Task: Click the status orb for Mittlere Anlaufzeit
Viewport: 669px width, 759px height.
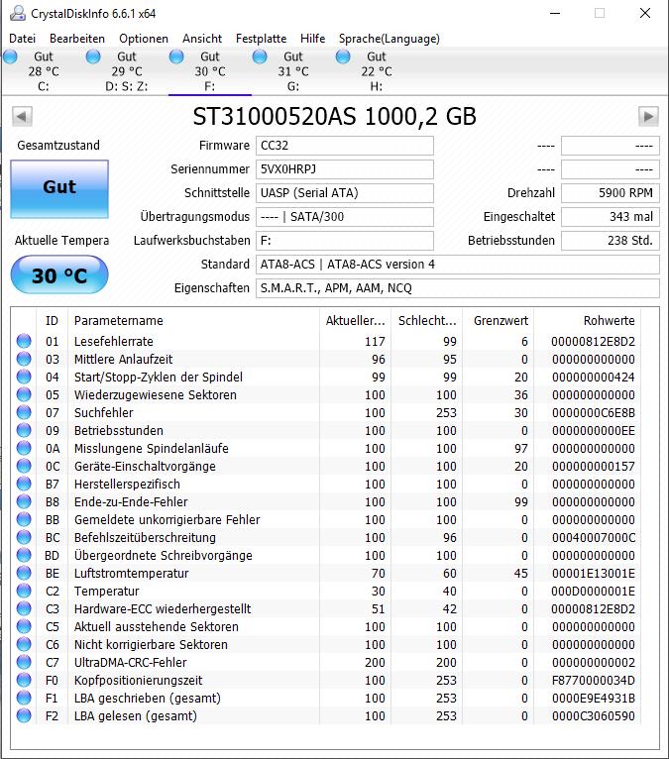Action: (x=24, y=359)
